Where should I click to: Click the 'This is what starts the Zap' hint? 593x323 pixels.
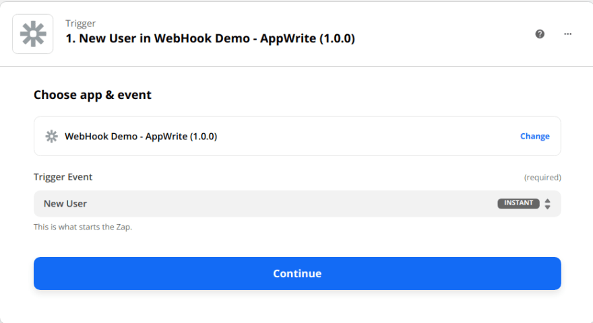pos(83,227)
